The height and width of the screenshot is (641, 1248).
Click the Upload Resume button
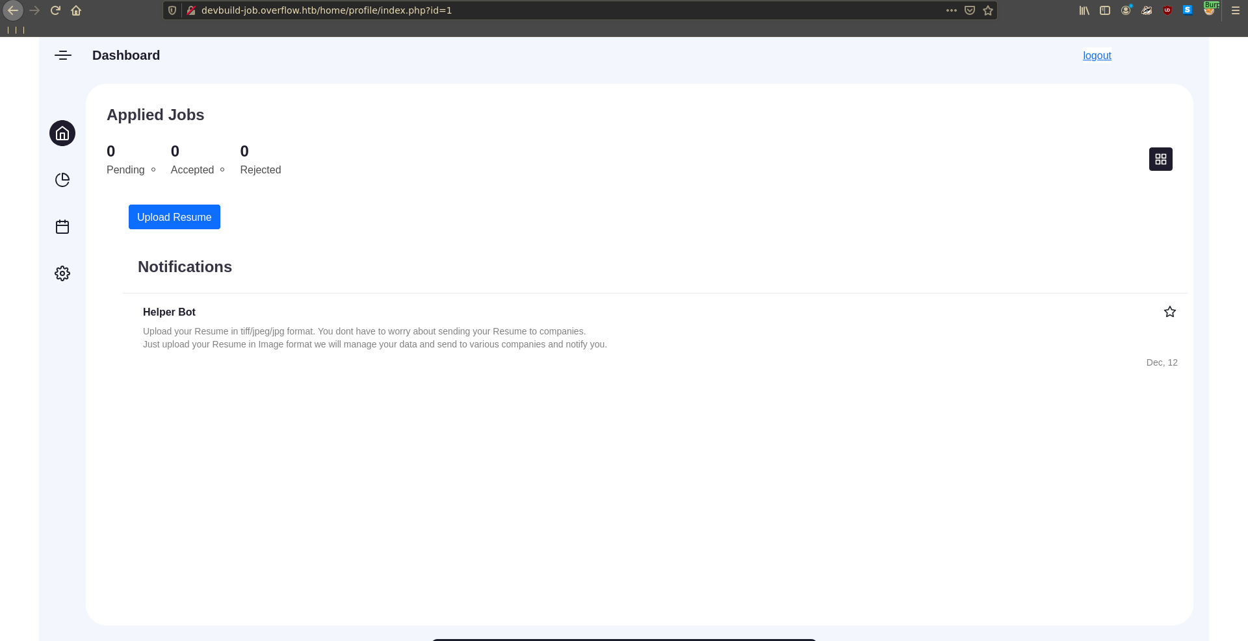click(174, 217)
